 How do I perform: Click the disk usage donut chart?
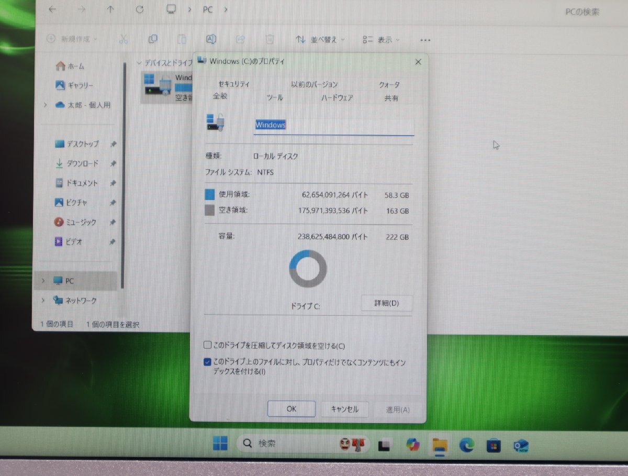pyautogui.click(x=308, y=269)
